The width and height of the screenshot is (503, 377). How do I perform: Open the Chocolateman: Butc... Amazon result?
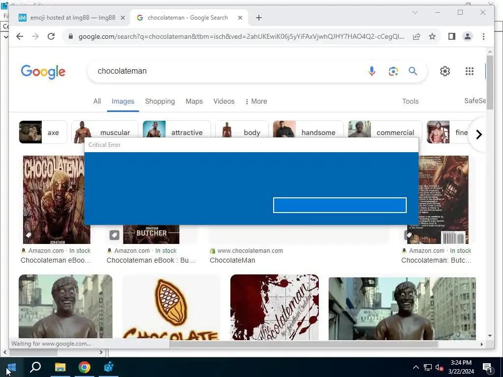436,260
